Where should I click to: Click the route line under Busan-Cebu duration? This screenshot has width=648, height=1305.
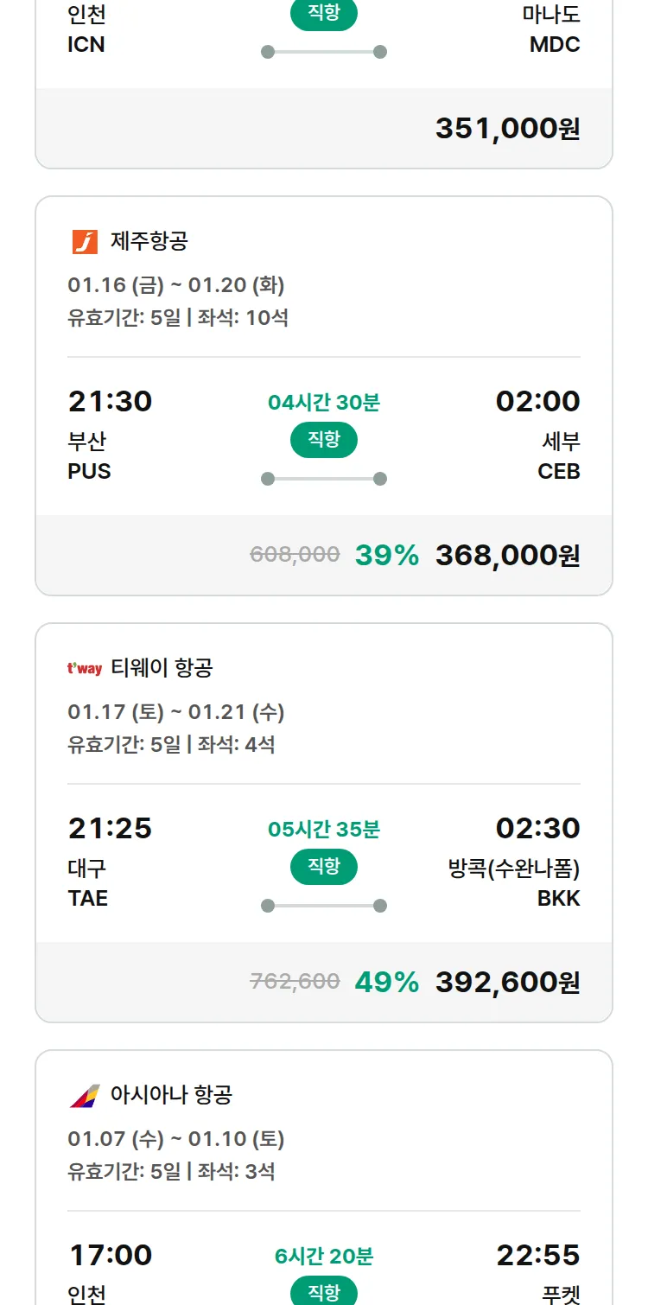324,479
